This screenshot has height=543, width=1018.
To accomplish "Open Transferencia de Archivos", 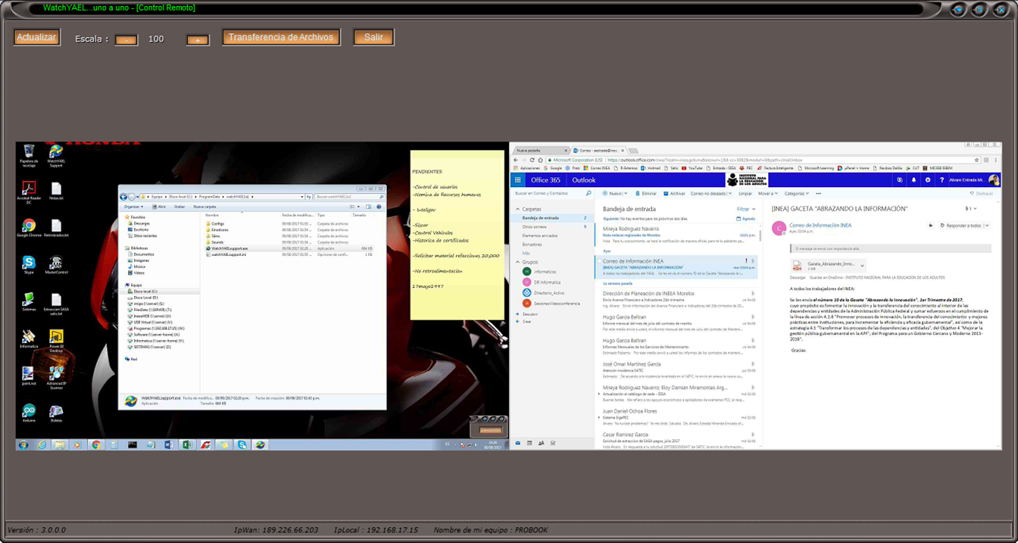I will point(281,37).
